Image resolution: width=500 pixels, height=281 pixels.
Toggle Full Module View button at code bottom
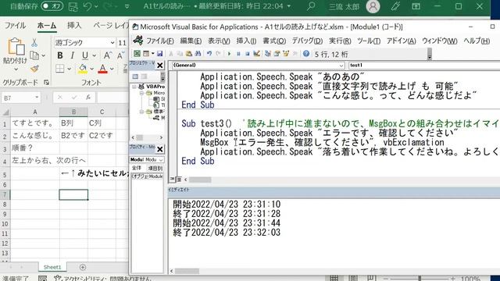[179, 180]
